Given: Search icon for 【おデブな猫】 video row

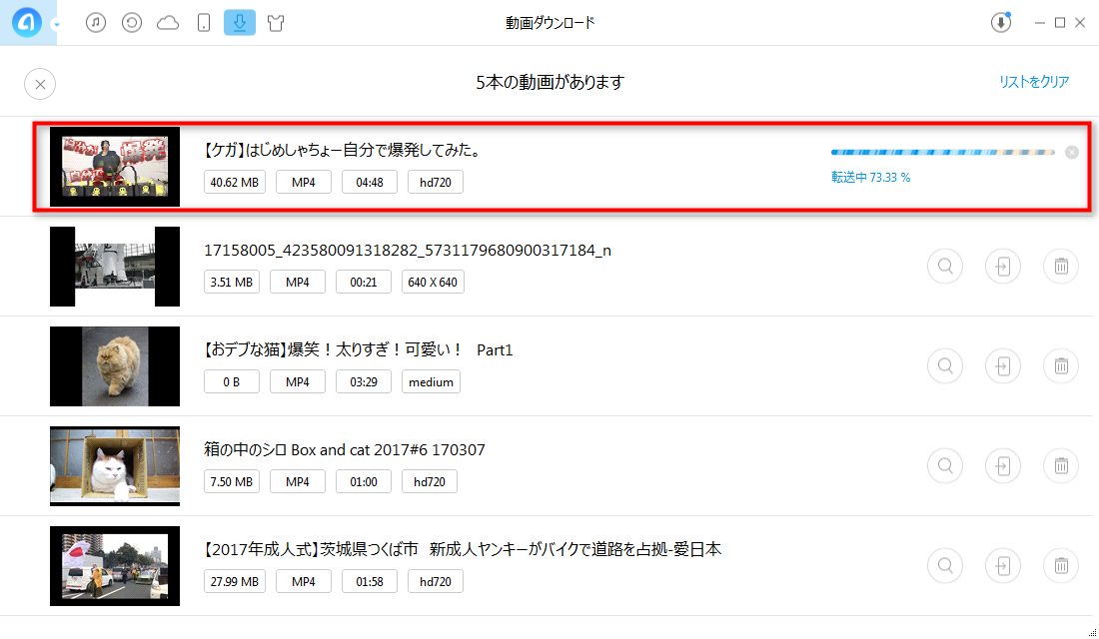Looking at the screenshot, I should pyautogui.click(x=945, y=365).
